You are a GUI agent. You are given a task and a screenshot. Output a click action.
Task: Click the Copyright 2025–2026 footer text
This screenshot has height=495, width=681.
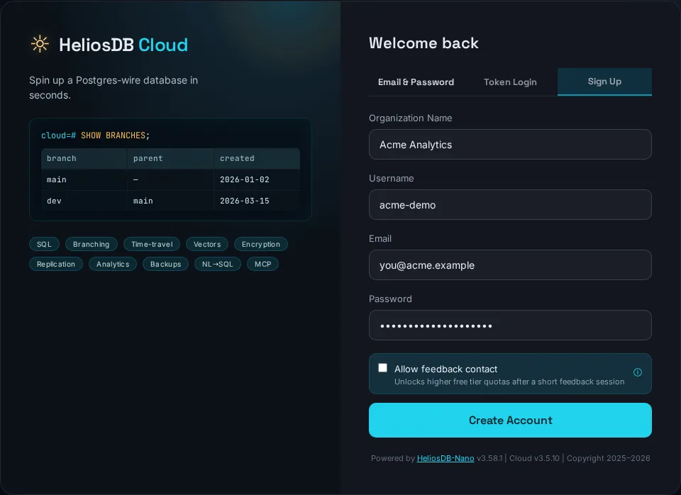tap(608, 458)
